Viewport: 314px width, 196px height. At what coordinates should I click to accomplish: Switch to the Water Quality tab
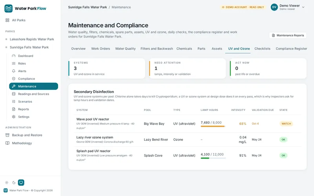point(125,49)
